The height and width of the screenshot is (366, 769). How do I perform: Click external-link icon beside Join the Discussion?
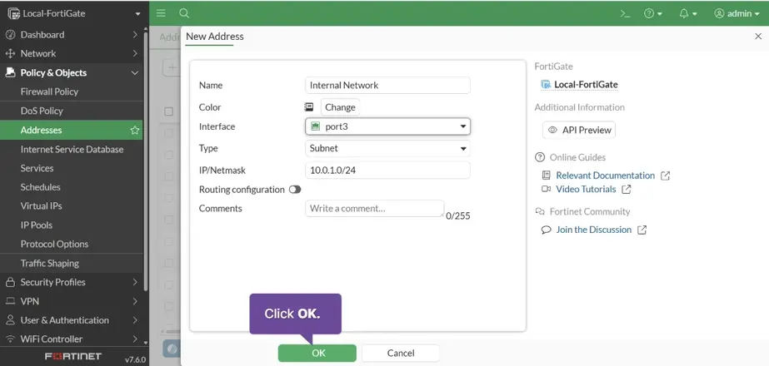[x=642, y=230]
